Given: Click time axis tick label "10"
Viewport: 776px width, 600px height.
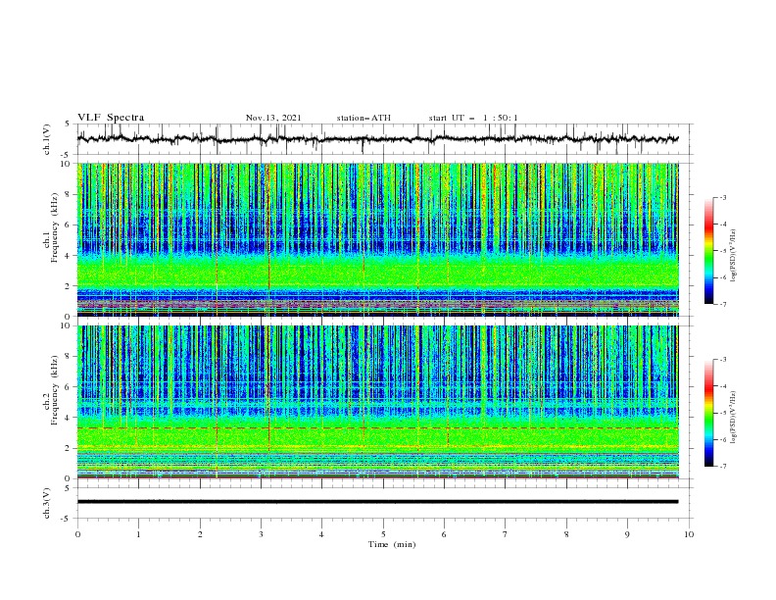Looking at the screenshot, I should point(689,534).
